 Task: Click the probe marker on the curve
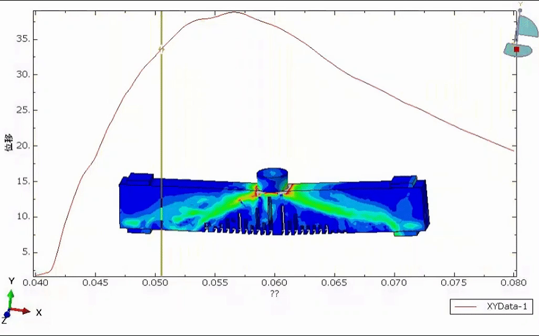[x=161, y=49]
